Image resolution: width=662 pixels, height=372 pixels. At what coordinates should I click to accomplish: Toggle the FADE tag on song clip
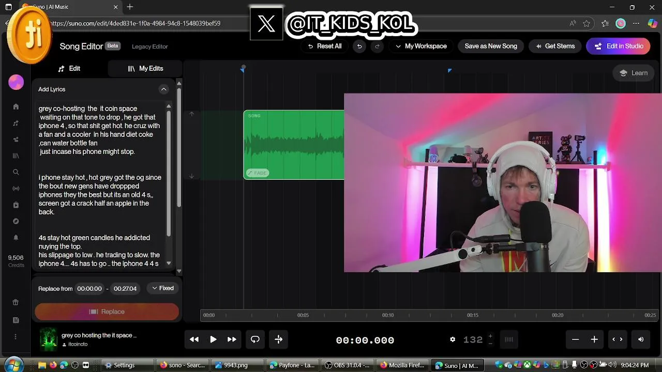click(x=257, y=173)
